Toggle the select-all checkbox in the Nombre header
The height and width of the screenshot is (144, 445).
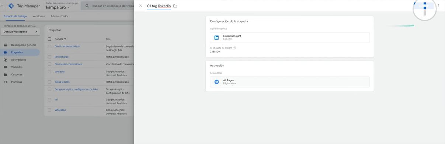(x=49, y=39)
